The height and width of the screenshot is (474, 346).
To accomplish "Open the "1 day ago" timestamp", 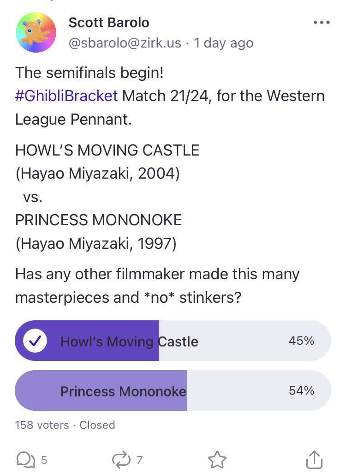I will [x=224, y=43].
